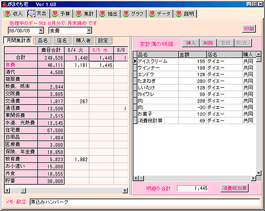Click the 消費税加算 button

point(234,188)
